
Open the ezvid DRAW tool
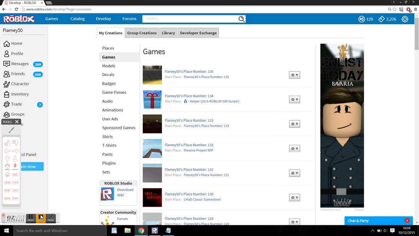click(51, 218)
